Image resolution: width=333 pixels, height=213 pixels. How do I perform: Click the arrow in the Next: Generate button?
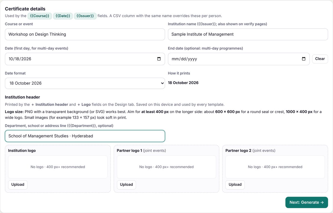322,202
